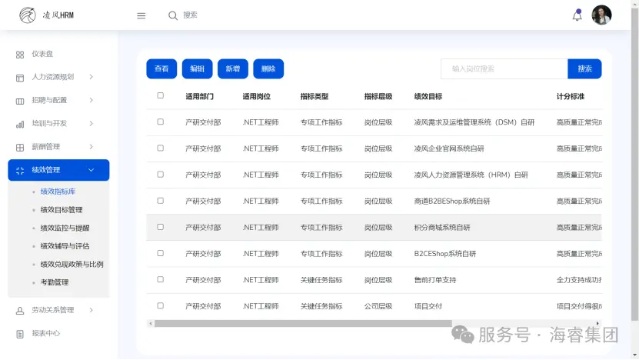Click the magnifier search icon in header
This screenshot has height=360, width=639.
click(x=173, y=15)
